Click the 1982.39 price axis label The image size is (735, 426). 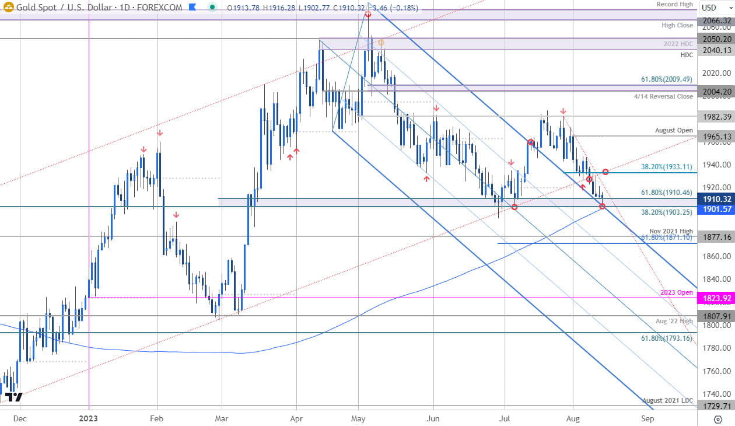[x=716, y=117]
